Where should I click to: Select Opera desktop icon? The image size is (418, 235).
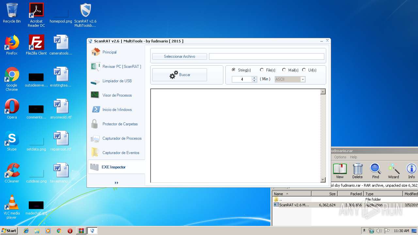coord(12,109)
